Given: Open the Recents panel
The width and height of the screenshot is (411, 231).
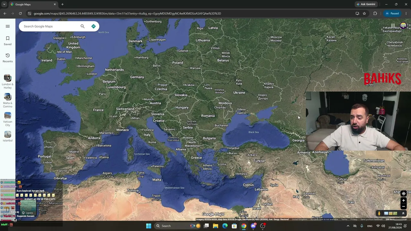Looking at the screenshot, I should coord(8,58).
